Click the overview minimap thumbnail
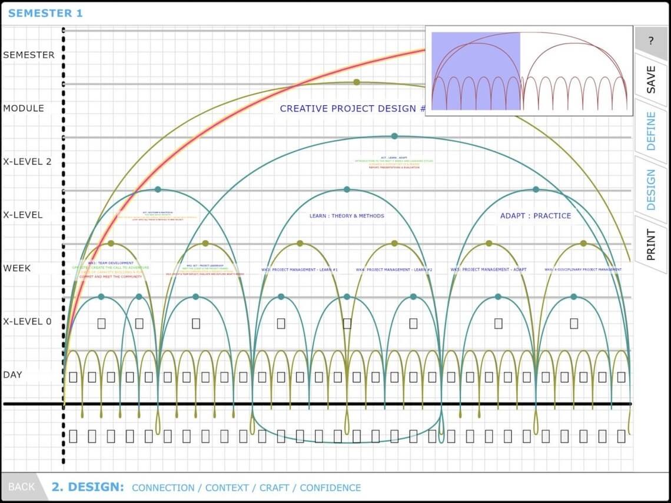The width and height of the screenshot is (671, 503). pos(529,71)
